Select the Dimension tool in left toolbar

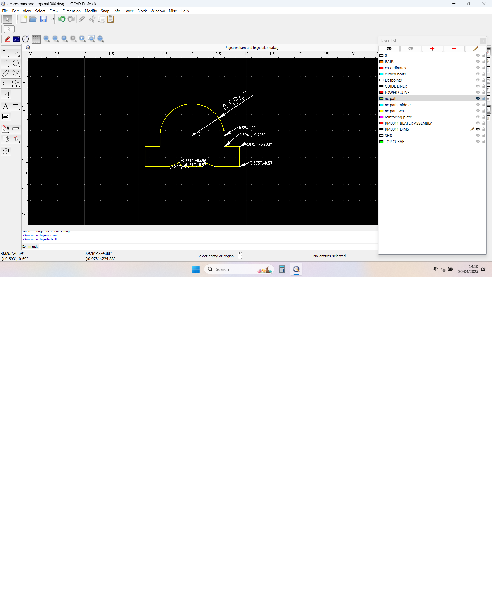(x=16, y=107)
